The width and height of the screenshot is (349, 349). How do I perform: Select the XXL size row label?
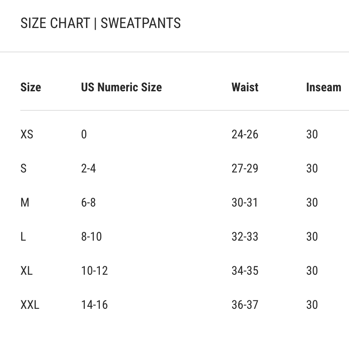30,305
